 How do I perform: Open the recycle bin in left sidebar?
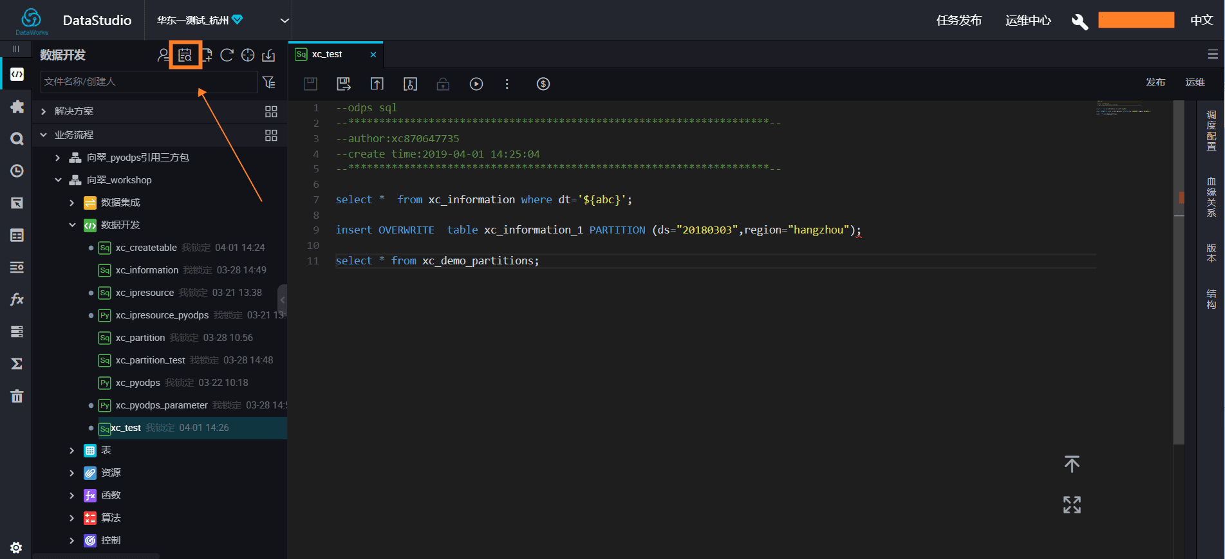pyautogui.click(x=17, y=396)
